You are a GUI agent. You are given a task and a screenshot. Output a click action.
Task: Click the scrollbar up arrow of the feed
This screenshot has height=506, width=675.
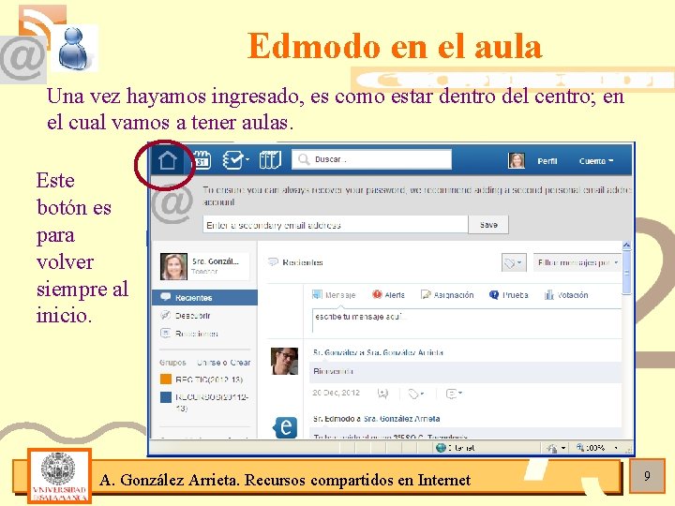click(627, 246)
